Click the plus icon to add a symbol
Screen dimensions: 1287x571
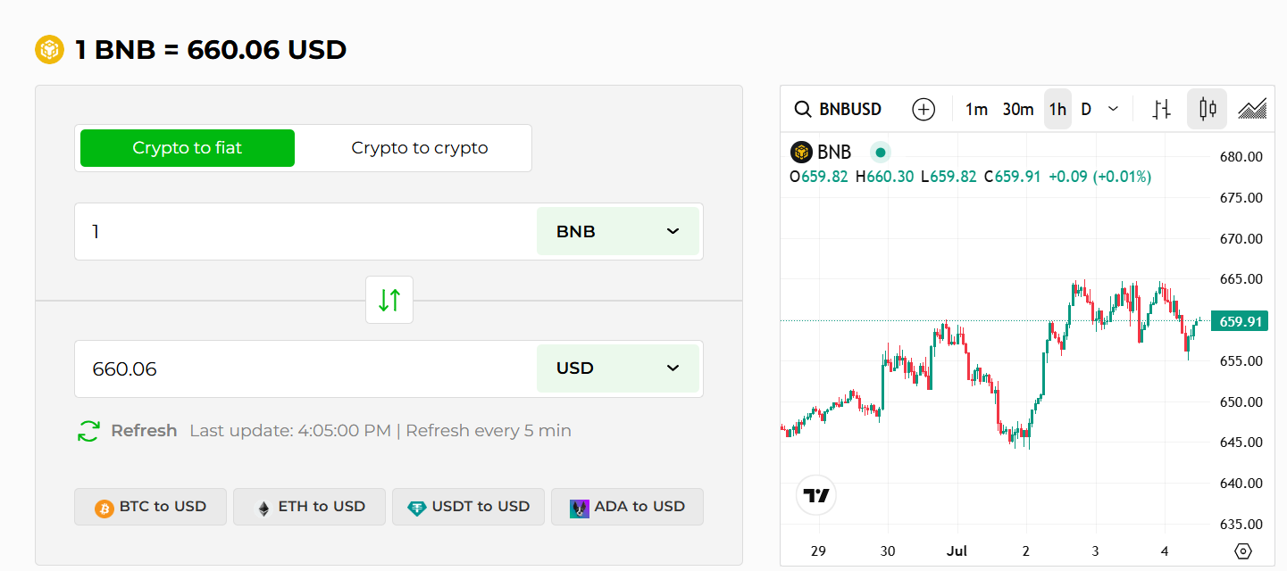pos(923,109)
